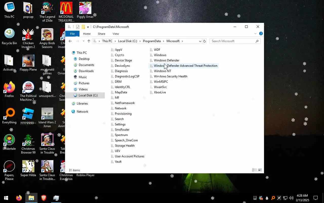Select the Angry Birds Seasons desktop icon
This screenshot has width=324, height=203.
tap(47, 39)
